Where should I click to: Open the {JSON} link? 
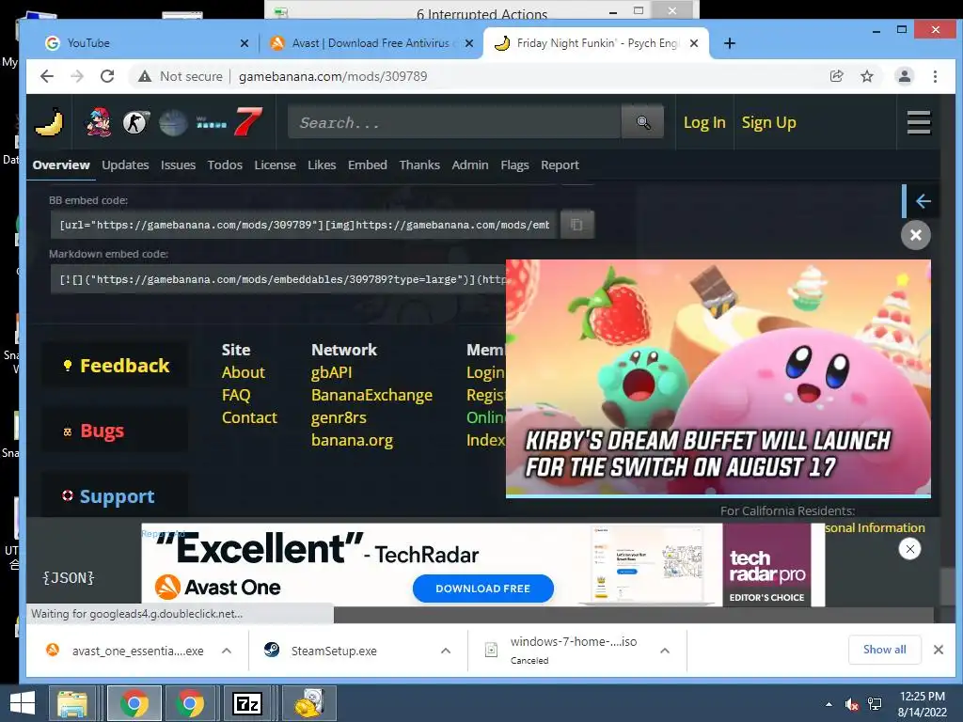click(69, 577)
